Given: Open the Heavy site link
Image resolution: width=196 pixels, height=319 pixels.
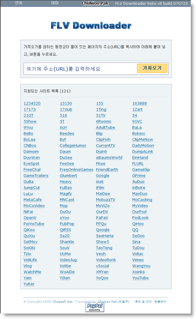Looking at the screenshot, I should (66, 181).
